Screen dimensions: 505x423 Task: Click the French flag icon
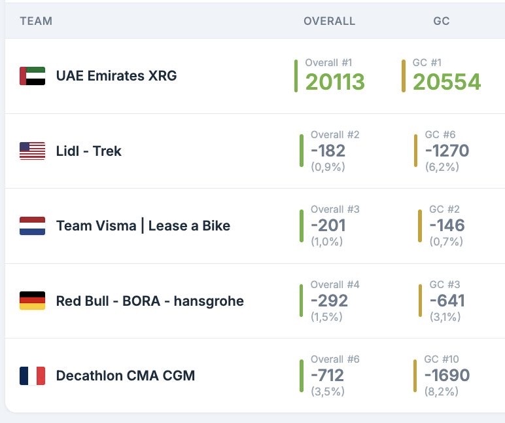pyautogui.click(x=32, y=376)
